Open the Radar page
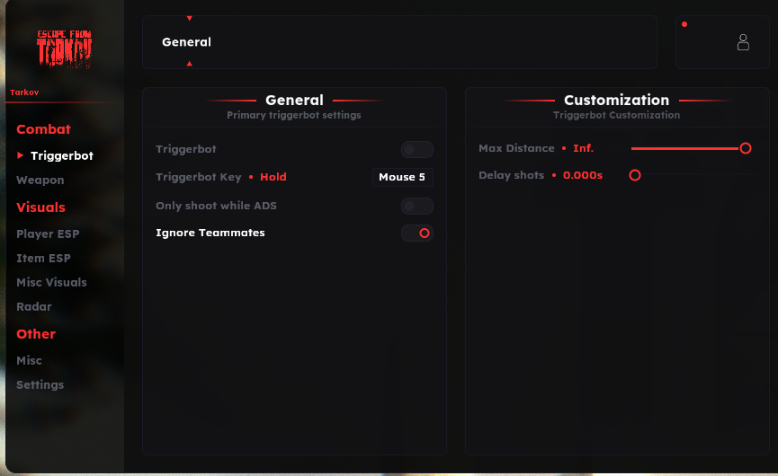The height and width of the screenshot is (476, 778). point(34,306)
